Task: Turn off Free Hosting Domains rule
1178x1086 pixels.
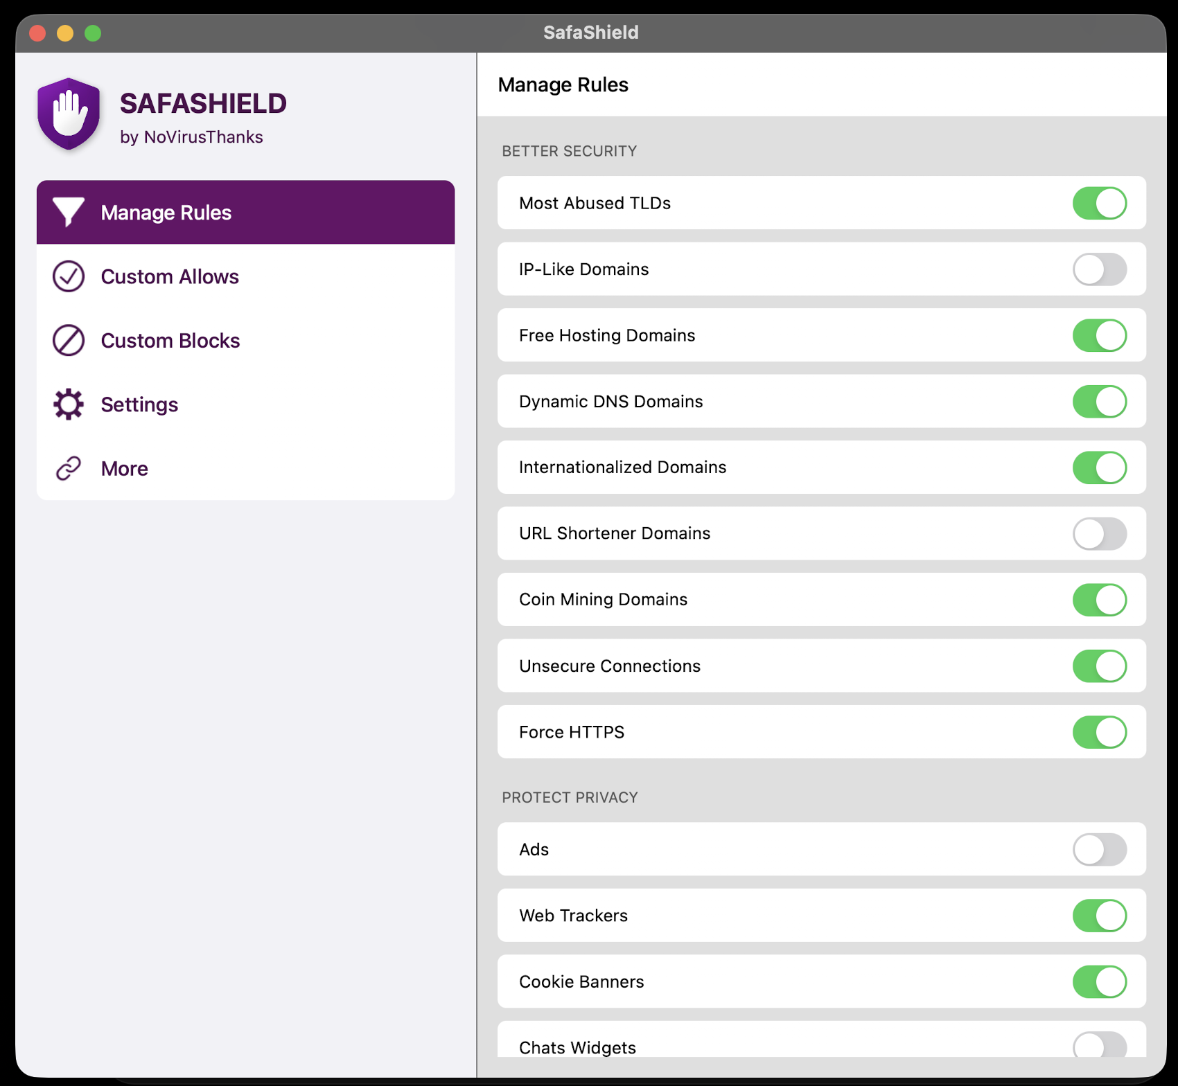Action: (x=1100, y=335)
